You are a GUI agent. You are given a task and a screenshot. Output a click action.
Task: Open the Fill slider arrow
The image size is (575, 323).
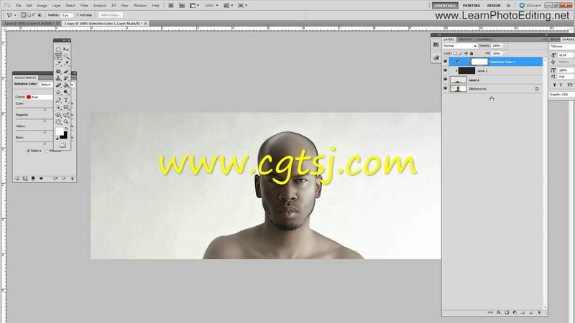pyautogui.click(x=505, y=53)
